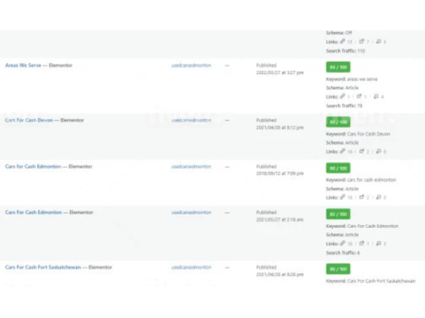Click internal links icon in the 82/100 score row
The height and width of the screenshot is (318, 425).
[343, 243]
